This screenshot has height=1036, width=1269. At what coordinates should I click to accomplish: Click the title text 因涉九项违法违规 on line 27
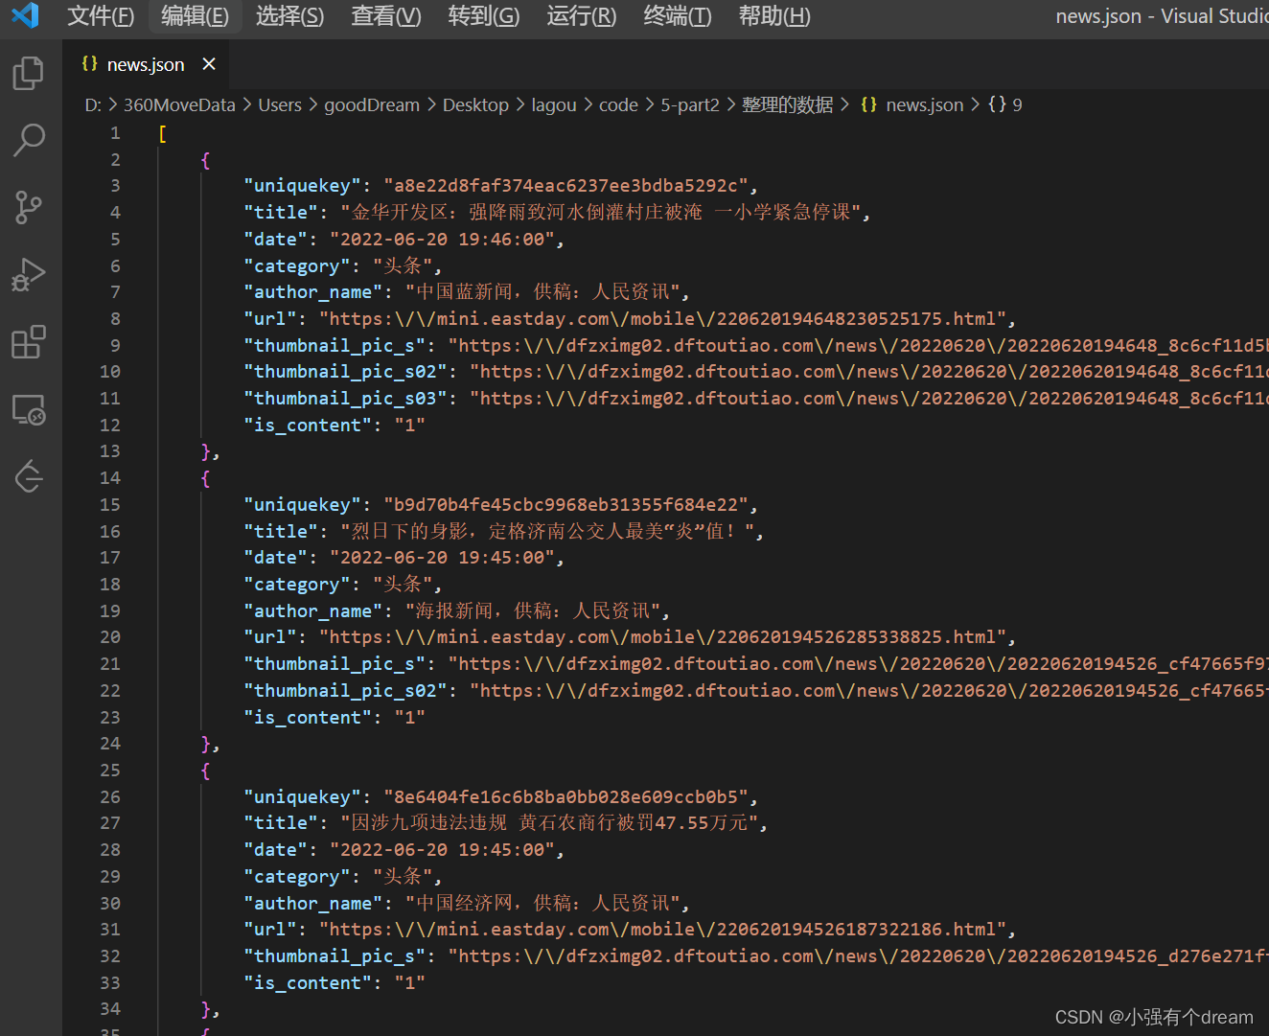coord(429,823)
